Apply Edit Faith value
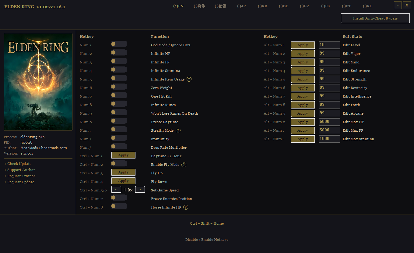 (x=303, y=105)
